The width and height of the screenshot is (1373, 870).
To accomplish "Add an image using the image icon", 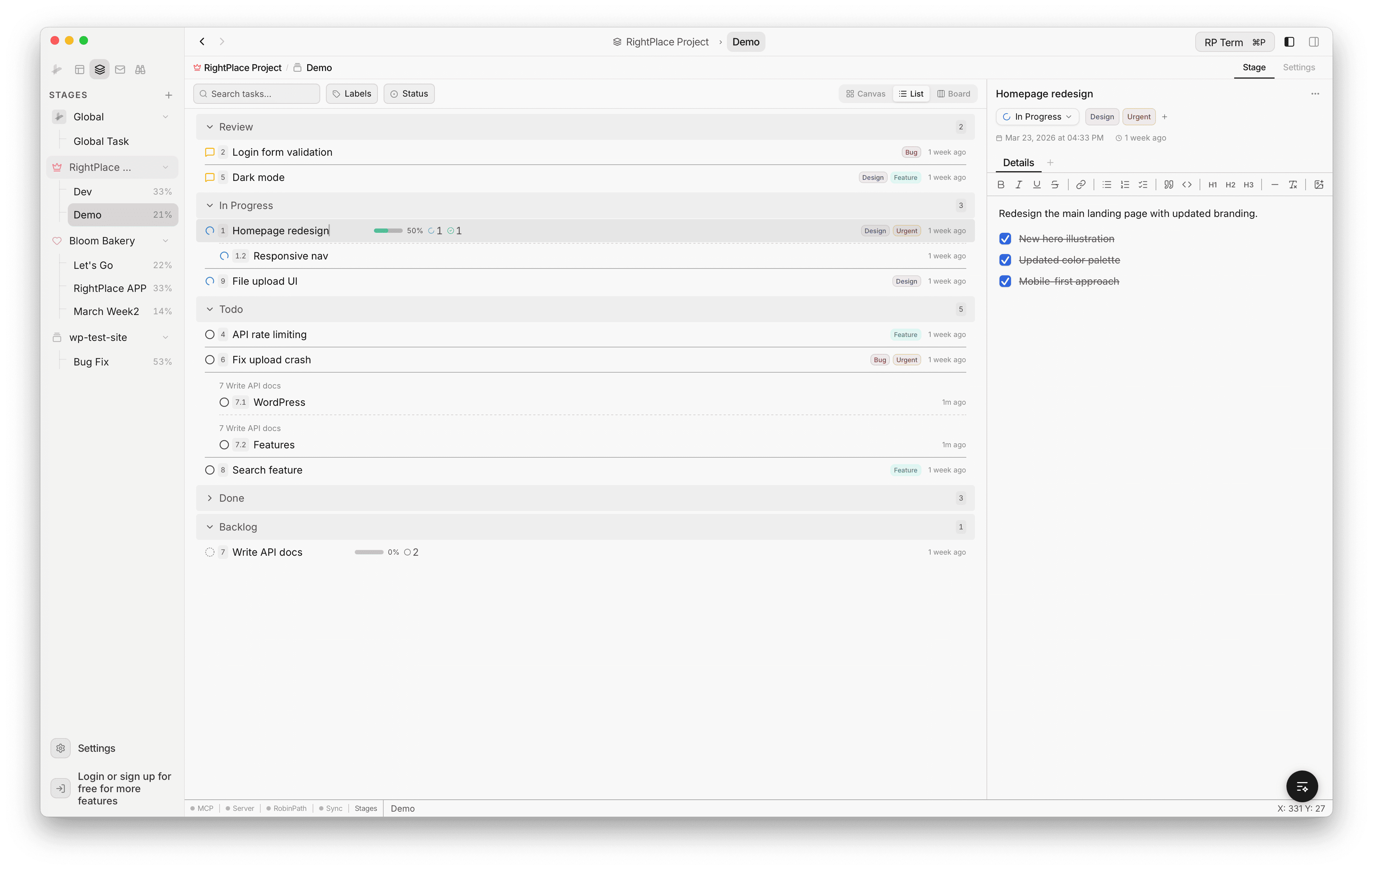I will [1319, 184].
